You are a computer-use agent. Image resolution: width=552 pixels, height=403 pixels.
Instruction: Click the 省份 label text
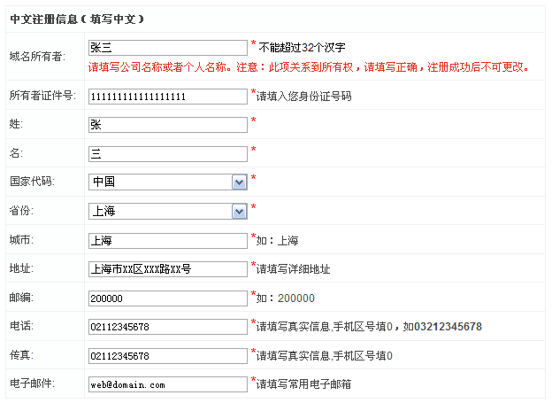[x=21, y=211]
